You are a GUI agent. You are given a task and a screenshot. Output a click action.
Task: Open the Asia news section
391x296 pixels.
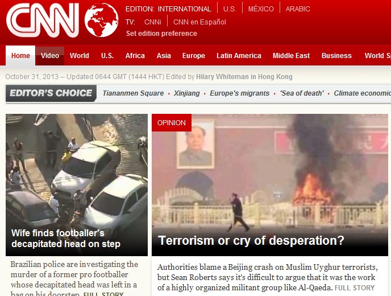[x=164, y=55]
